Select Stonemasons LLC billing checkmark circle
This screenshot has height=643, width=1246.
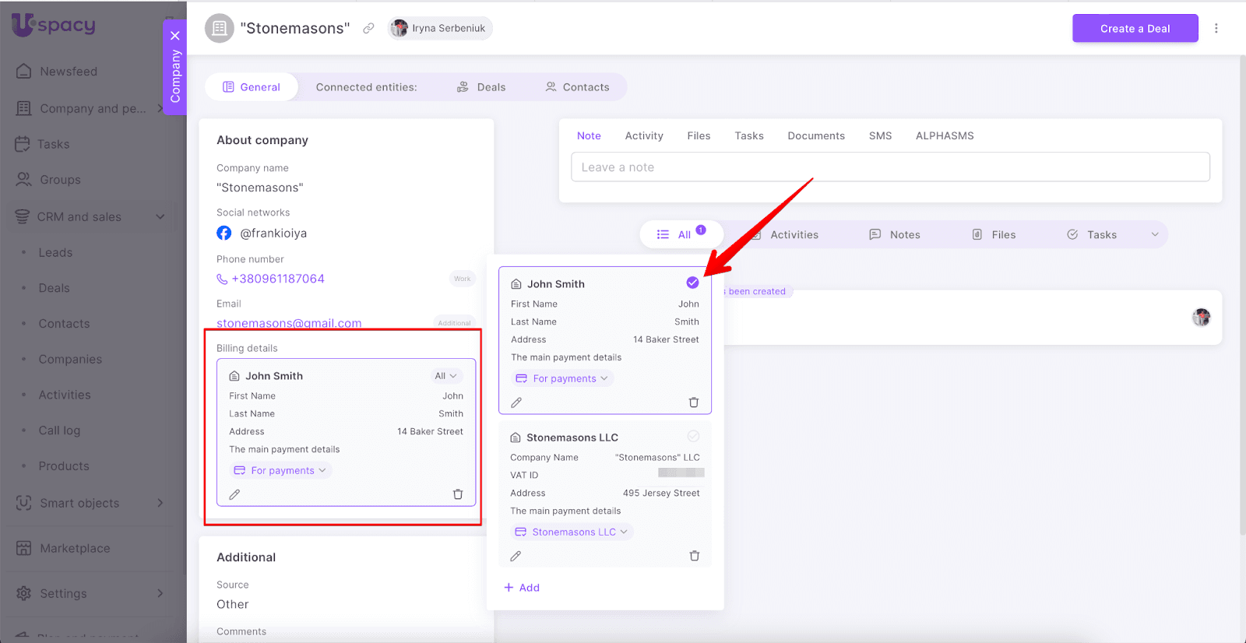tap(693, 436)
